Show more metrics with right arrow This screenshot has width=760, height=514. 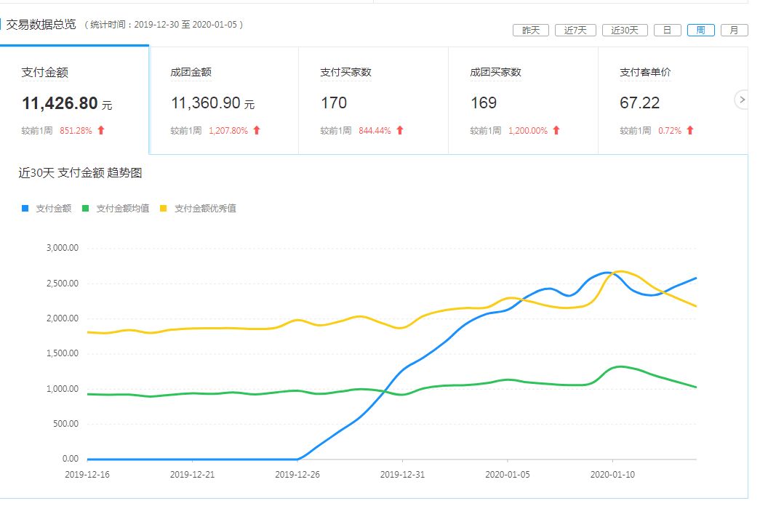(x=742, y=100)
